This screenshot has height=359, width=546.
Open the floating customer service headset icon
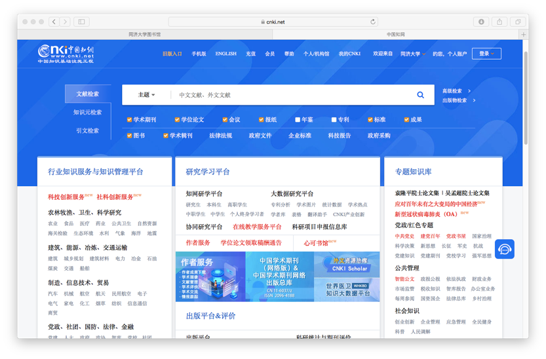pyautogui.click(x=504, y=250)
